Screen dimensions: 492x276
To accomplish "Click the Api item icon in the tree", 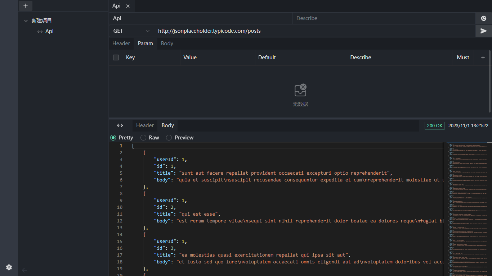I will pos(40,32).
